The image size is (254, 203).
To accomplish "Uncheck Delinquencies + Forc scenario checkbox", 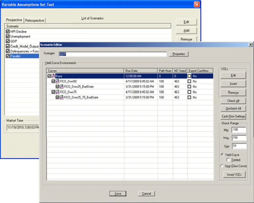I will (x=8, y=51).
